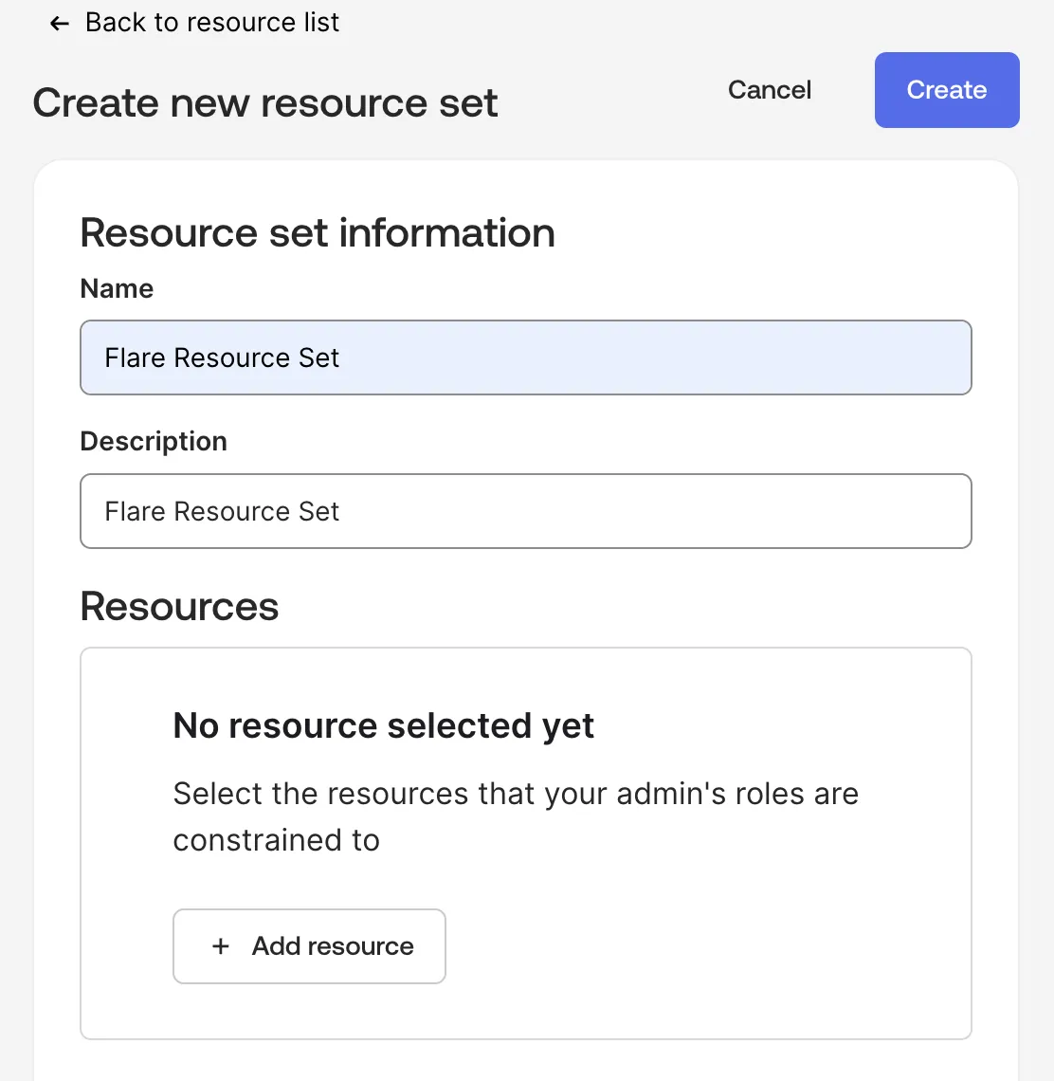Click the blue Create button
Screen dimensions: 1054x1081
947,90
